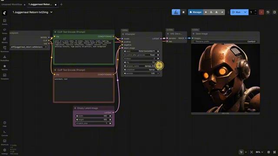
Task: Click the Run button
Action: [237, 12]
